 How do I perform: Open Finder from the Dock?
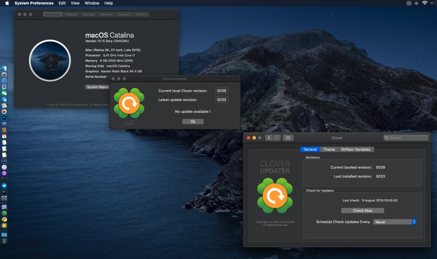4,68
